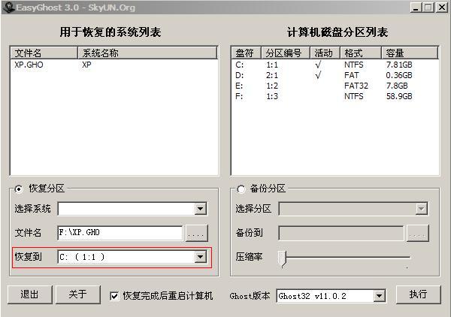Click the FAT32 format cell

coord(356,86)
